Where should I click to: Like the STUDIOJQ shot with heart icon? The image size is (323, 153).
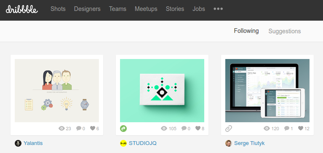coord(198,128)
